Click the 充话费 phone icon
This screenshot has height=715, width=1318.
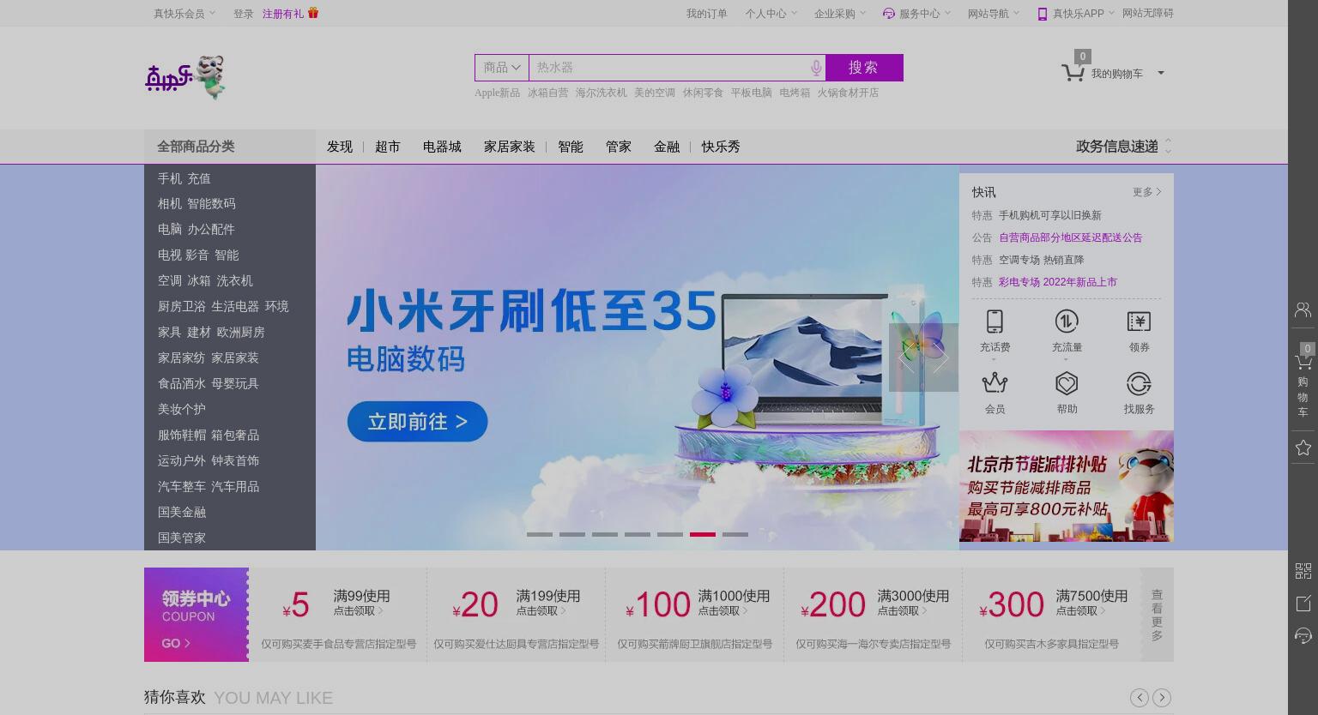(x=995, y=321)
